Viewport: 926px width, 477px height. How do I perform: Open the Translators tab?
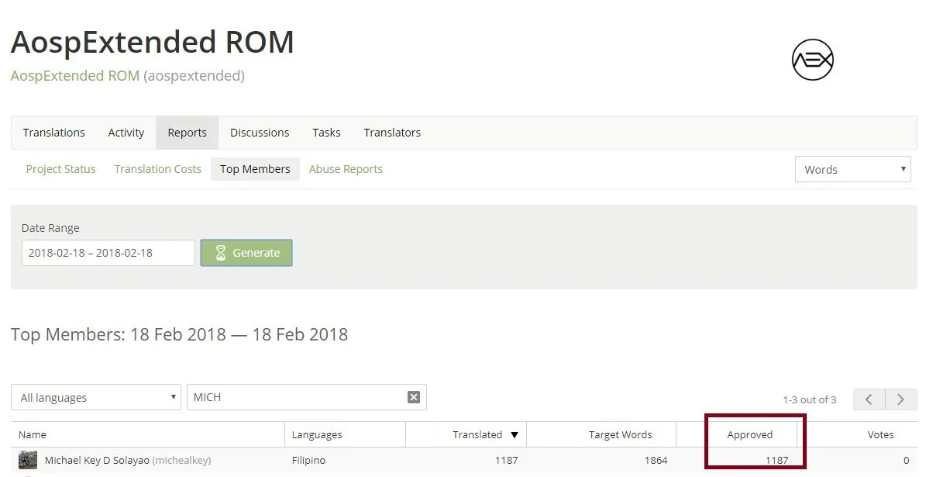pos(392,133)
